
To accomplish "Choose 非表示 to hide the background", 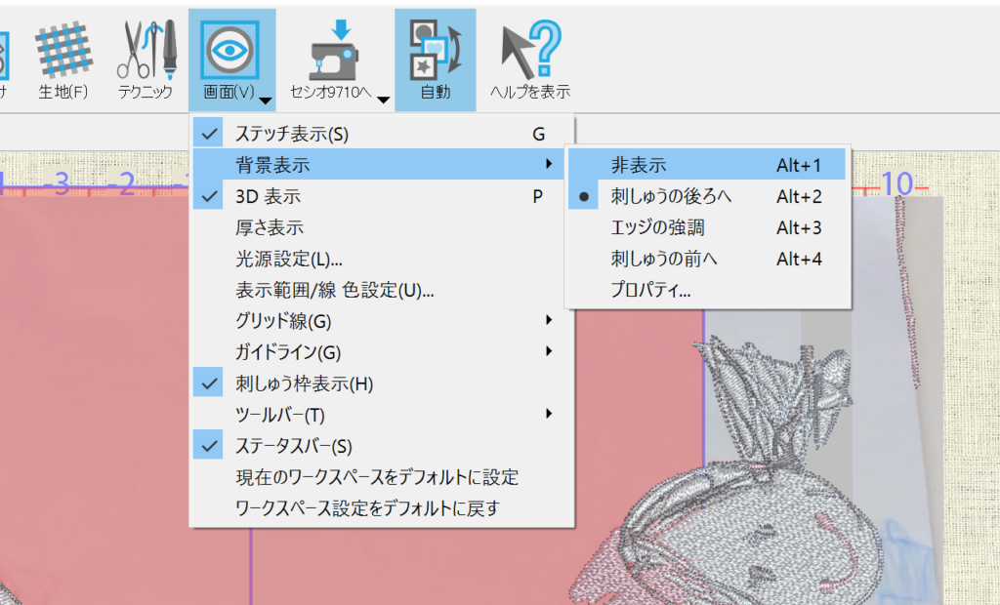I will (639, 166).
